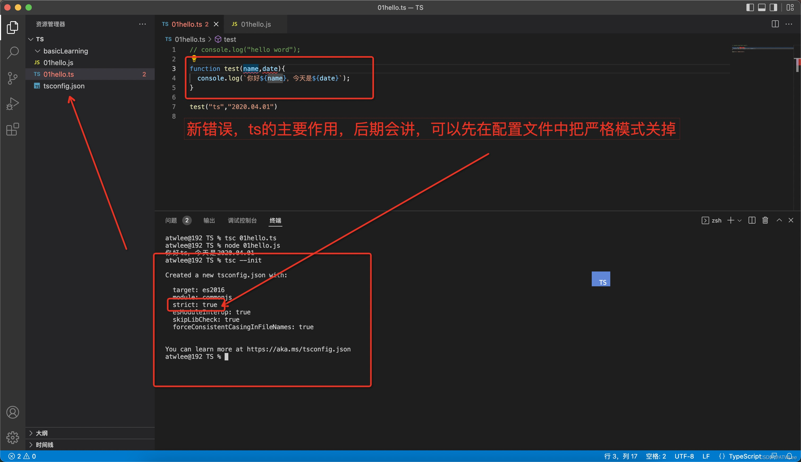
Task: Collapse the basicLearning folder
Action: (37, 51)
